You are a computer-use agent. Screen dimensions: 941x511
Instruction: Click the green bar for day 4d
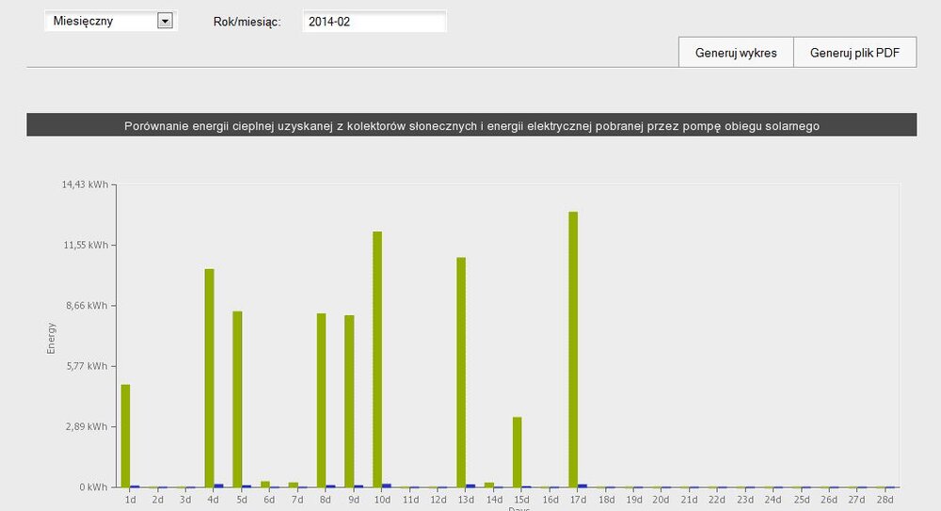[210, 377]
